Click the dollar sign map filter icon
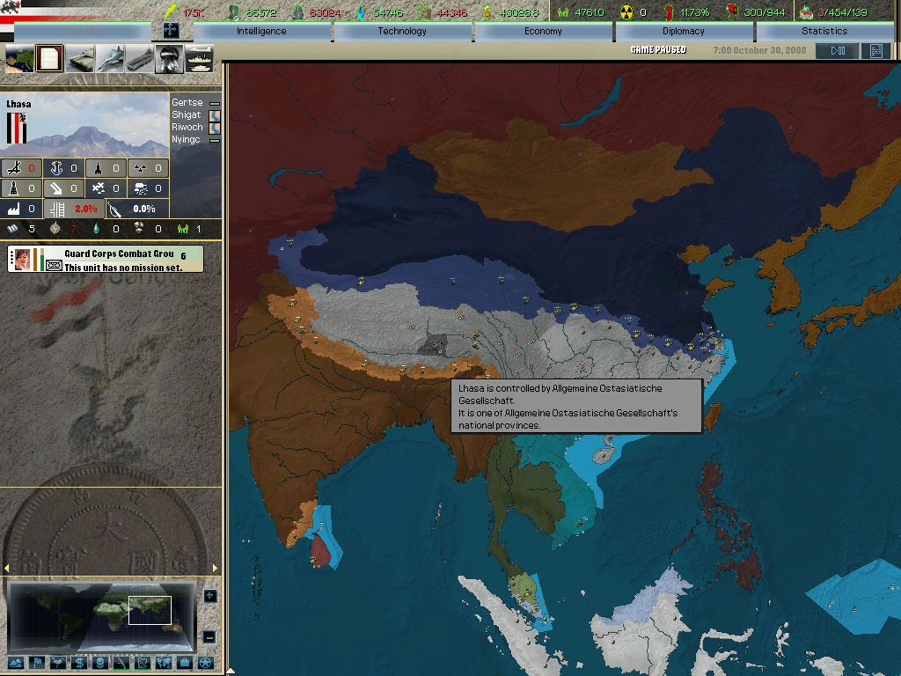The height and width of the screenshot is (676, 901). point(78,662)
